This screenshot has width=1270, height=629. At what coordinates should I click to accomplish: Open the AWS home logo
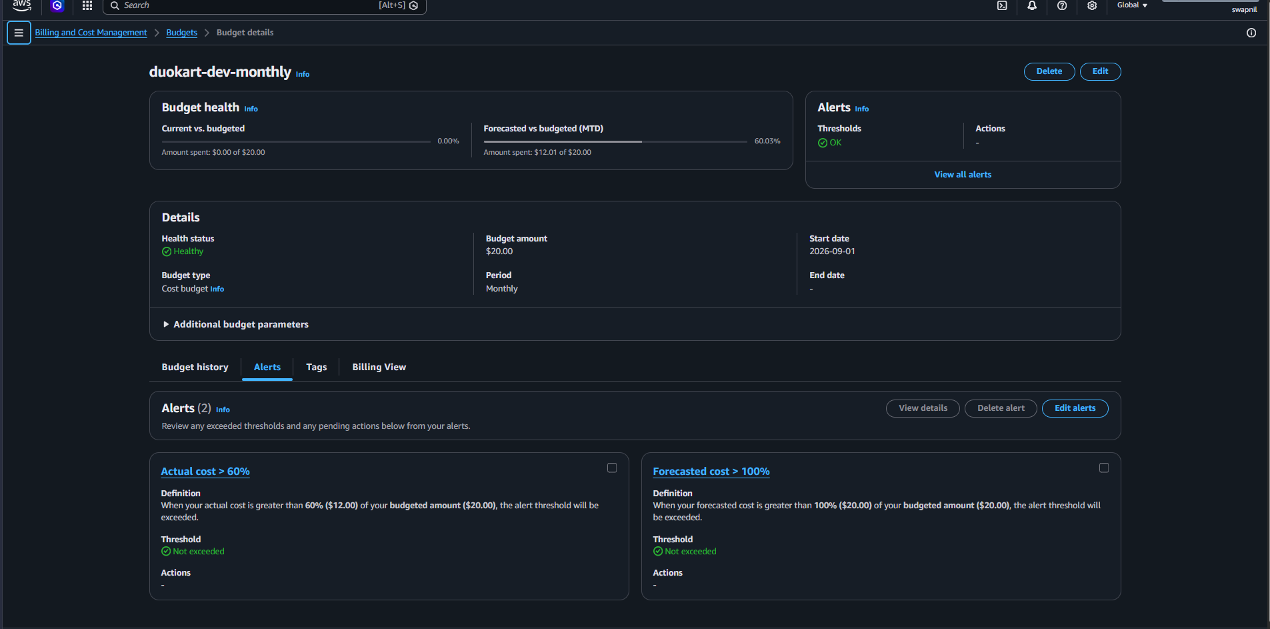[21, 5]
